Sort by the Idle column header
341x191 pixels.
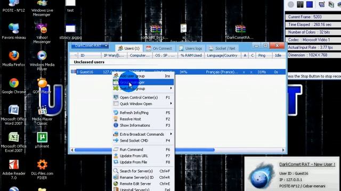click(x=278, y=55)
